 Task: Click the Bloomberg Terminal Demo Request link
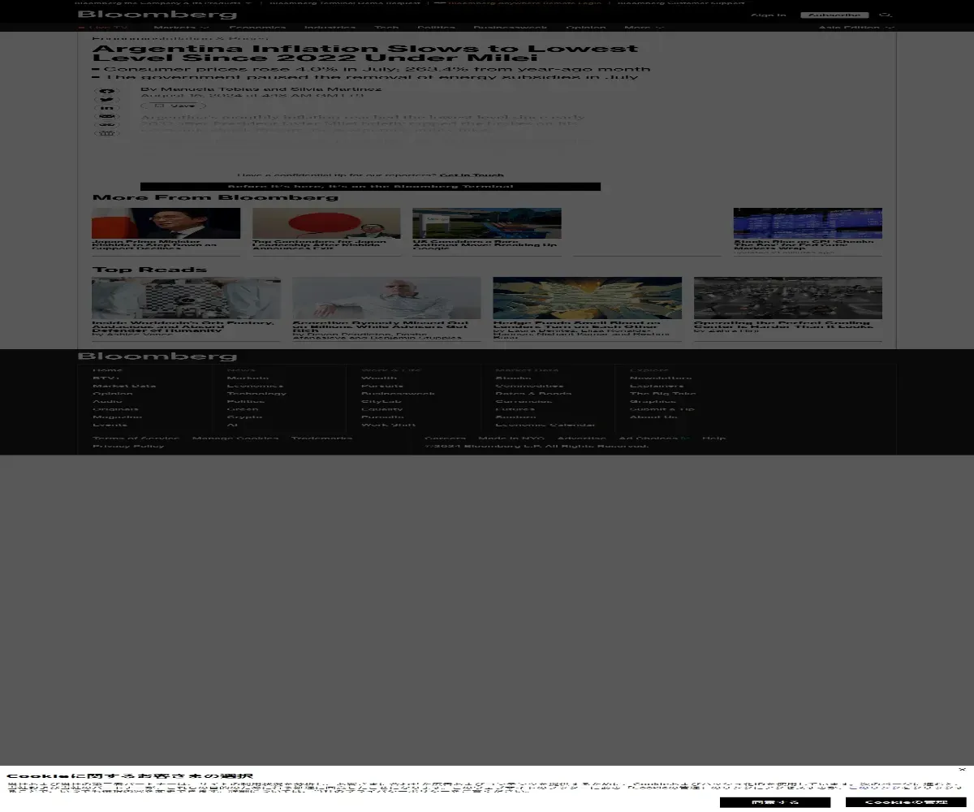coord(345,2)
